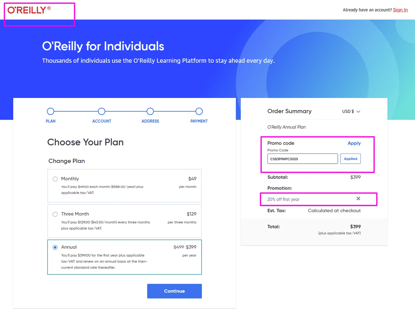Remove the 20% off promotion
The image size is (415, 335).
(358, 199)
